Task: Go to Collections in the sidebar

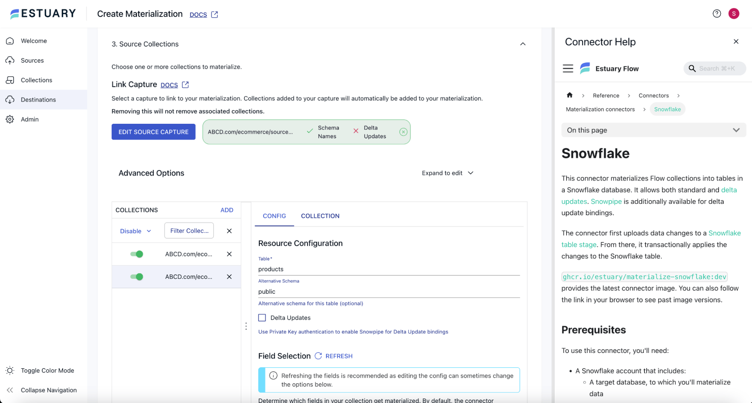Action: (x=36, y=80)
